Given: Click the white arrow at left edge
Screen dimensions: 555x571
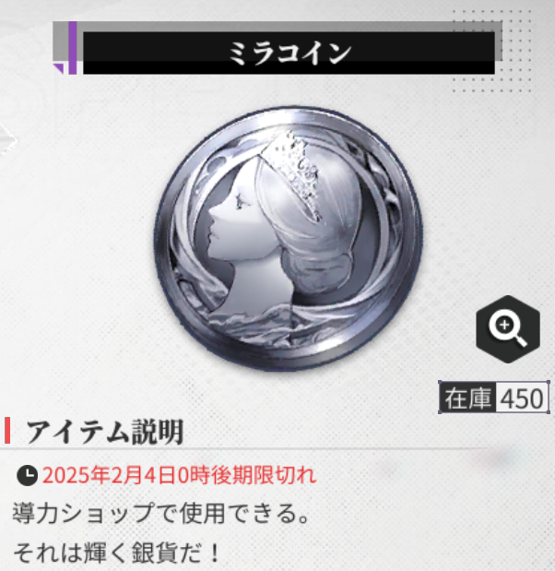Looking at the screenshot, I should coord(7,140).
